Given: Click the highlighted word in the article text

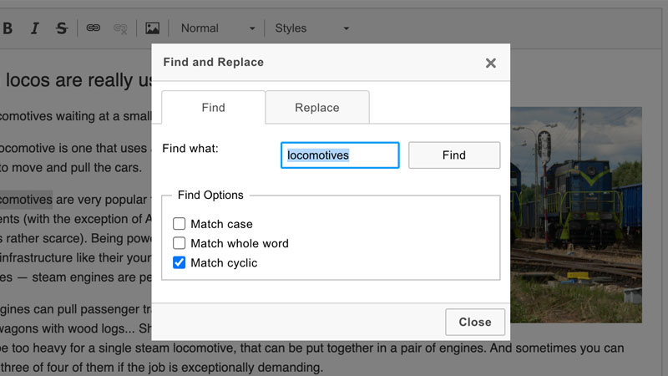Looking at the screenshot, I should click(x=25, y=201).
